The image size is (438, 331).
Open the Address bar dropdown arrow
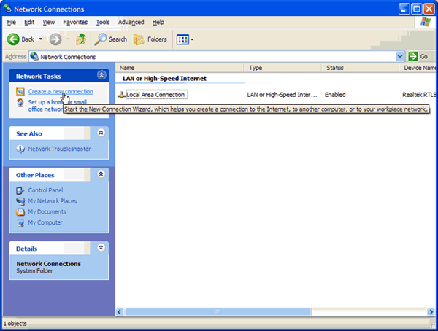click(x=400, y=56)
